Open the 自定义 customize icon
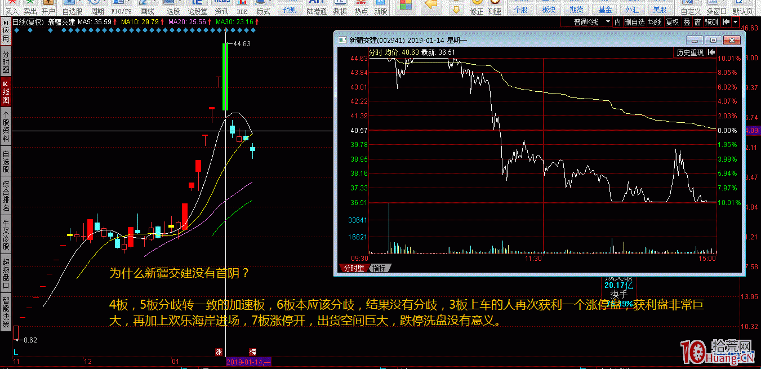 click(691, 7)
